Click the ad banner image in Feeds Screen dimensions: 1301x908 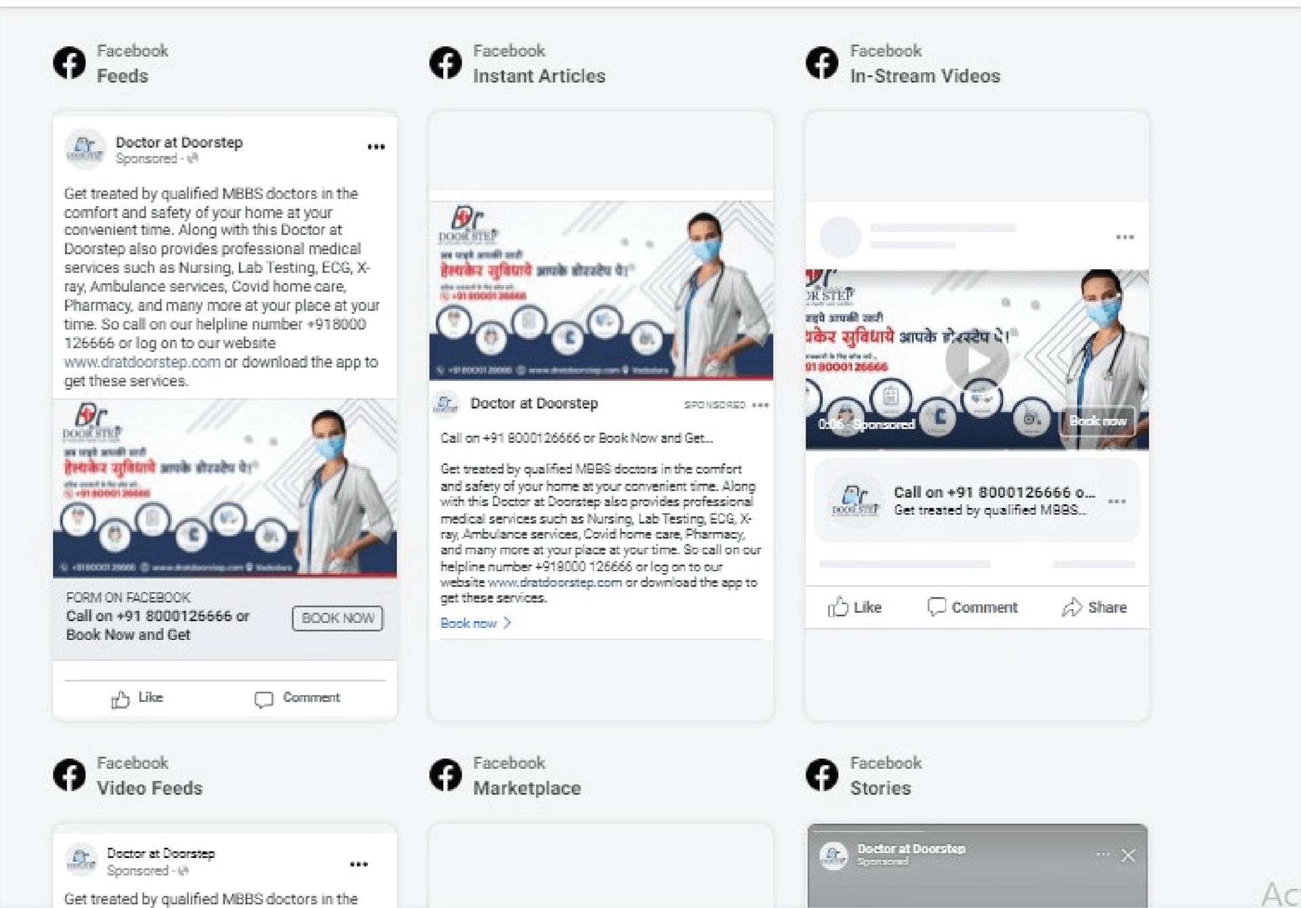coord(225,488)
